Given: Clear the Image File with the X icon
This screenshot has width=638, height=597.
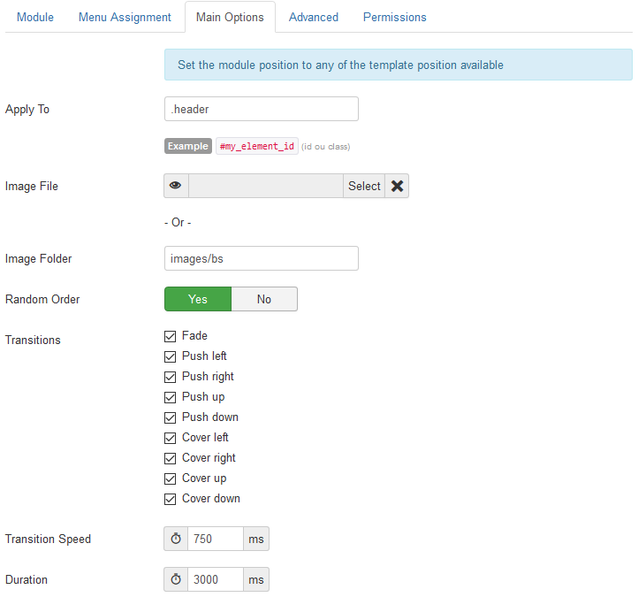Looking at the screenshot, I should (x=397, y=186).
